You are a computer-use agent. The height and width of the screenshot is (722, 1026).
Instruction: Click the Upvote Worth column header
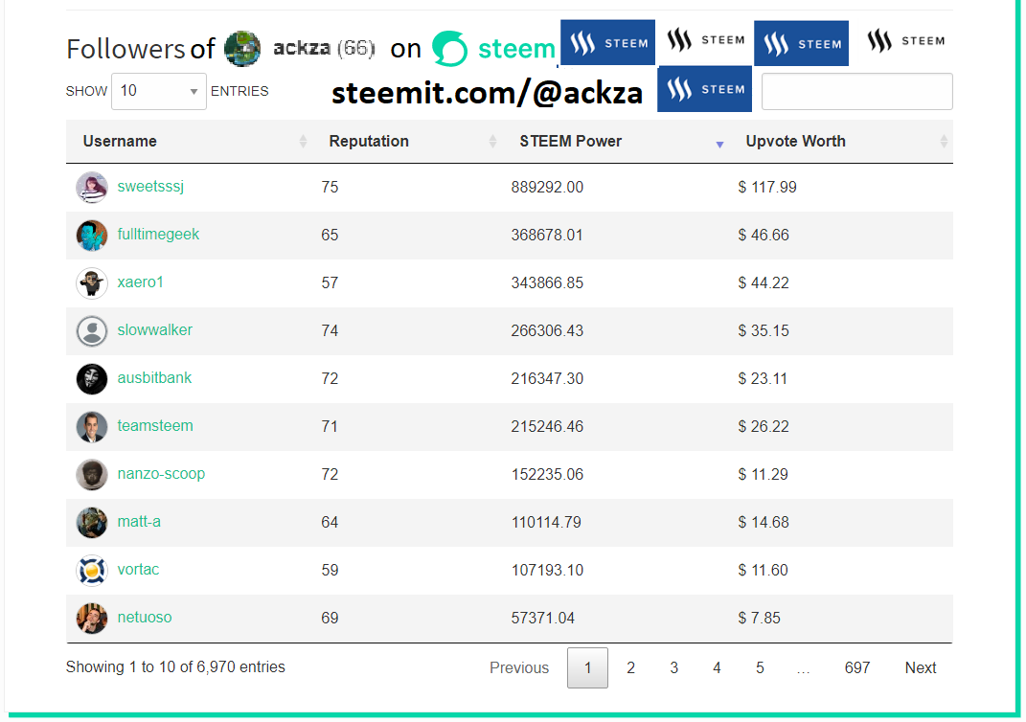click(x=796, y=142)
